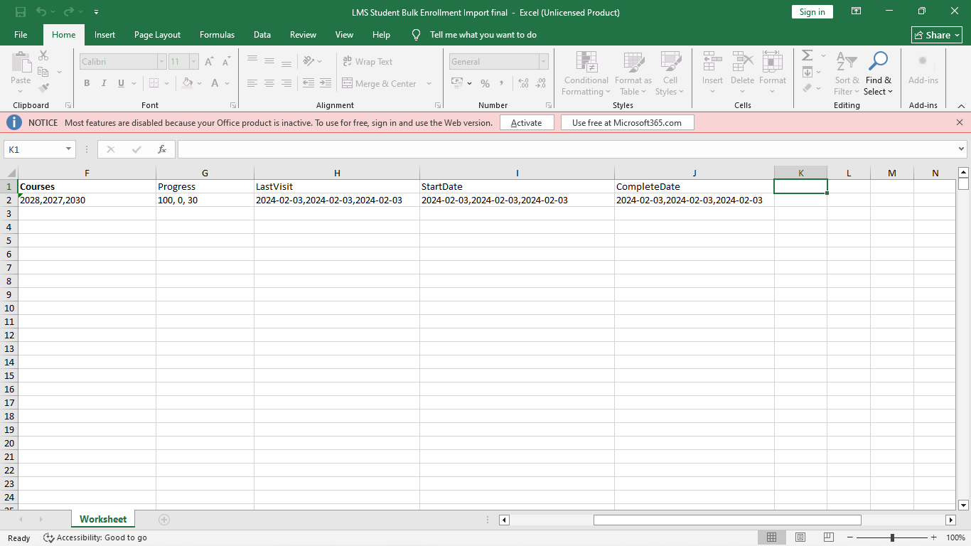
Task: Click the Save icon in the title bar
Action: [20, 12]
